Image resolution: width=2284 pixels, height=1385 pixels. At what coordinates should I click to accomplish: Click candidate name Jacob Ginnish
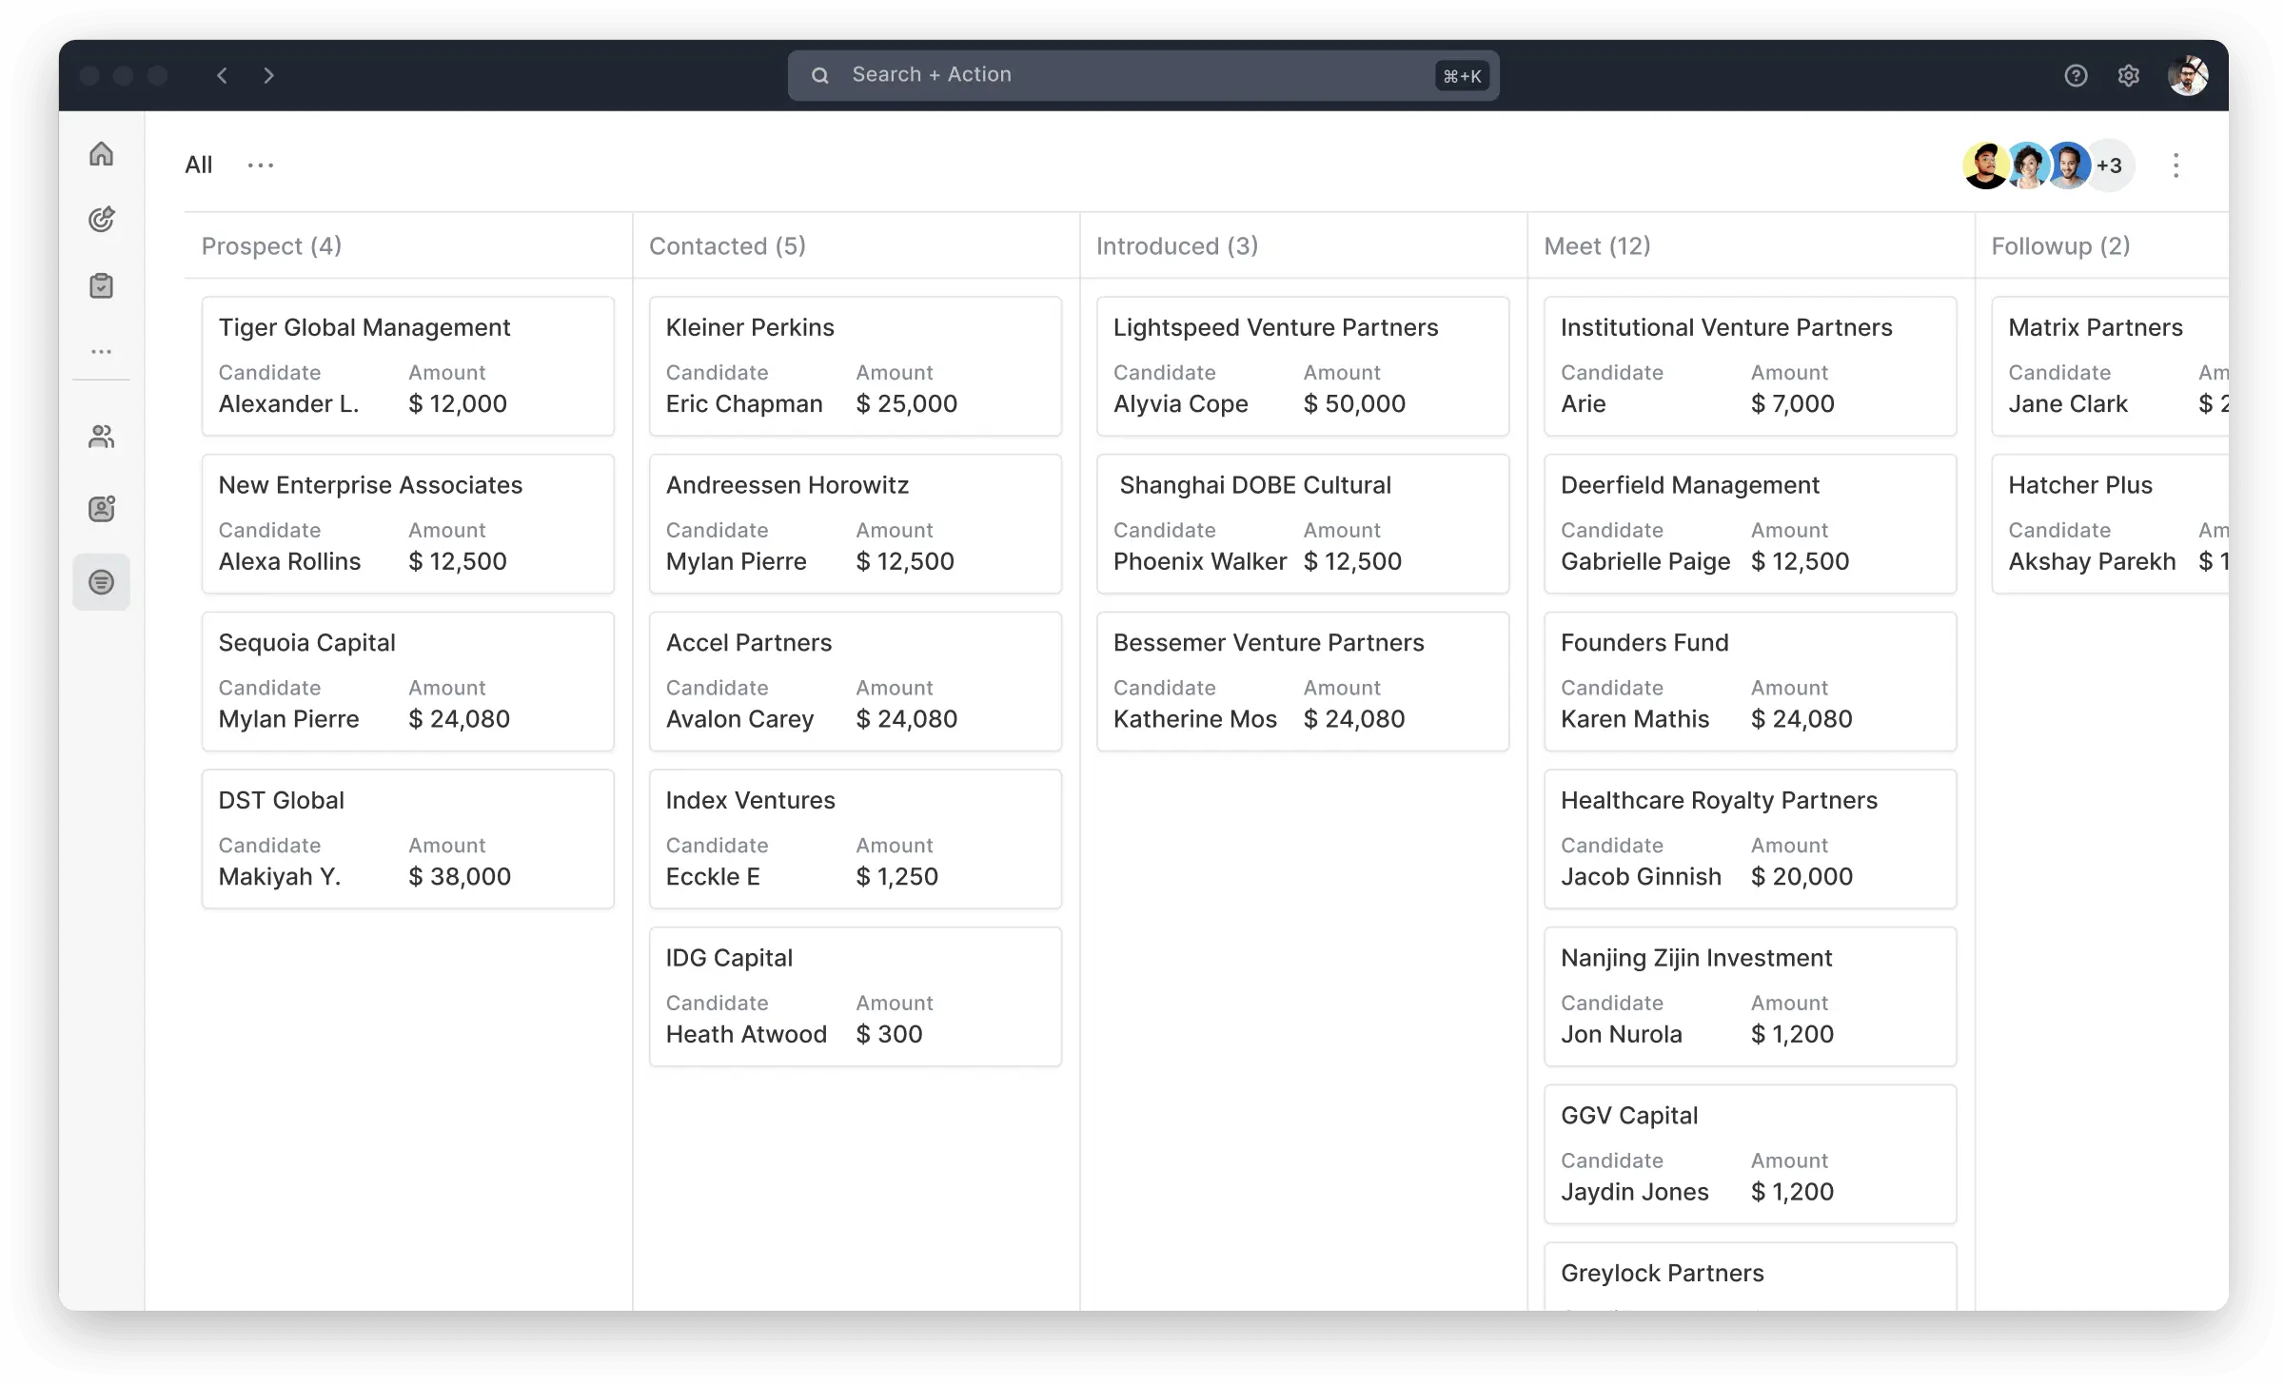(x=1641, y=877)
